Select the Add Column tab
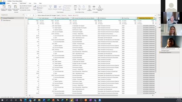The height and width of the screenshot is (102, 182). click(23, 3)
